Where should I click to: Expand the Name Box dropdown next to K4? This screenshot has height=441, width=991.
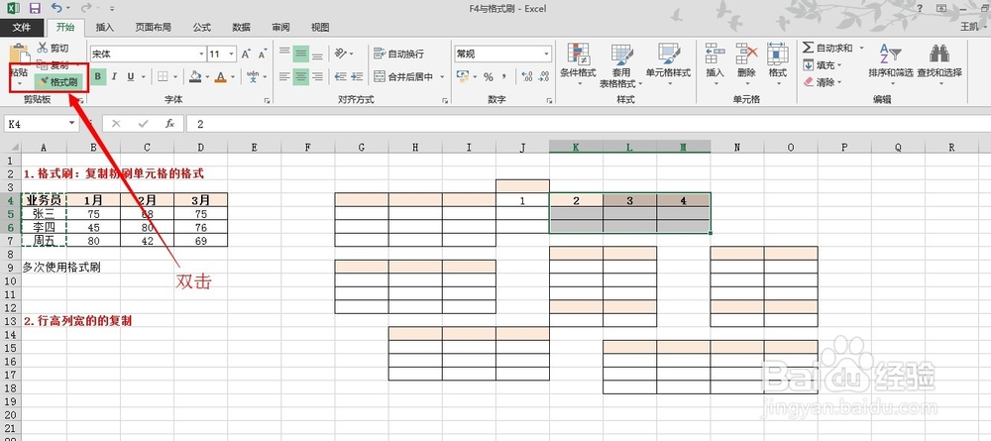click(72, 124)
